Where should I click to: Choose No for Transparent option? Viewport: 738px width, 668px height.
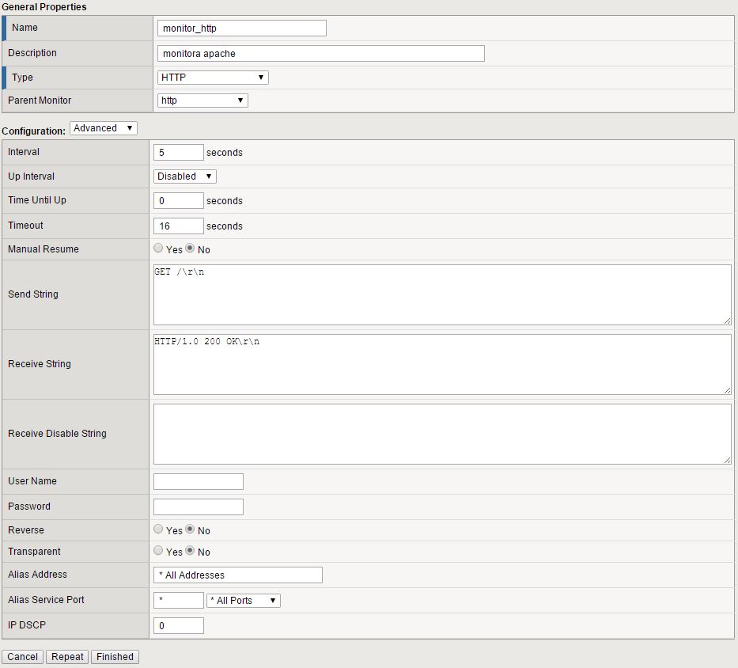190,551
